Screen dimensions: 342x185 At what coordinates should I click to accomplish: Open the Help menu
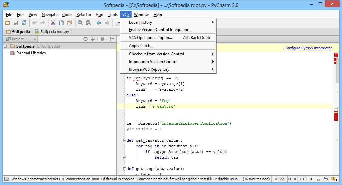click(158, 15)
